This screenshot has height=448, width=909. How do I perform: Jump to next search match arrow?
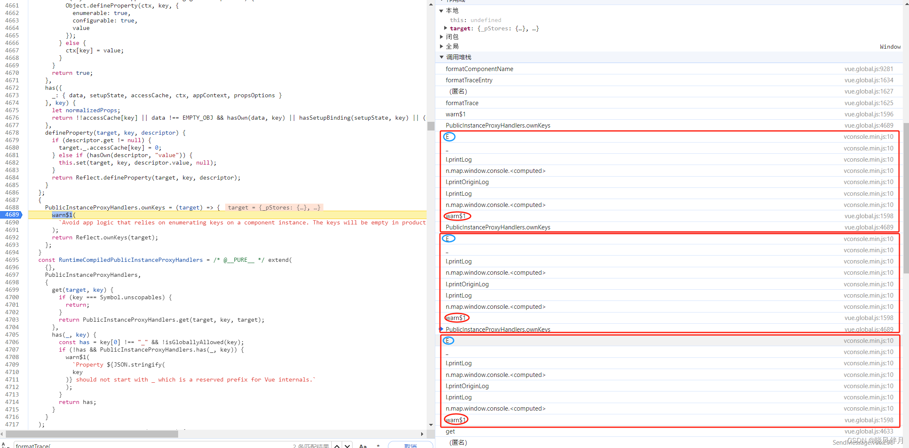tap(347, 446)
